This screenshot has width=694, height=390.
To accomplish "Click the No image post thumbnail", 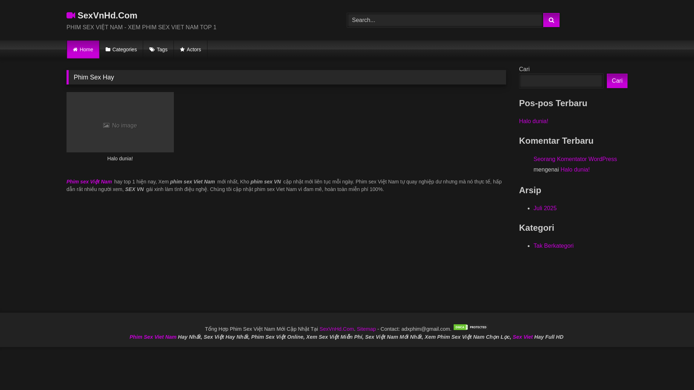I will coord(120,122).
